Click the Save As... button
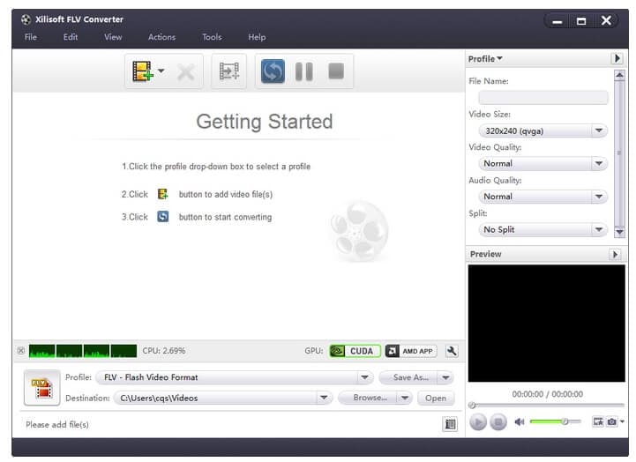The height and width of the screenshot is (462, 636). coord(408,377)
